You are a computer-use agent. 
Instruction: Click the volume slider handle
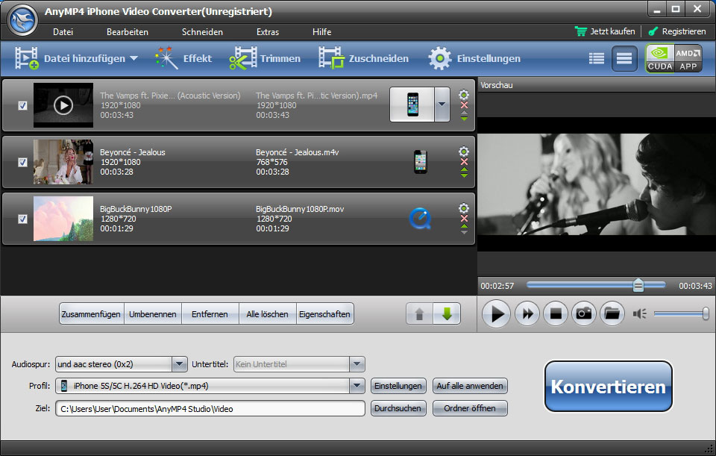coord(706,314)
